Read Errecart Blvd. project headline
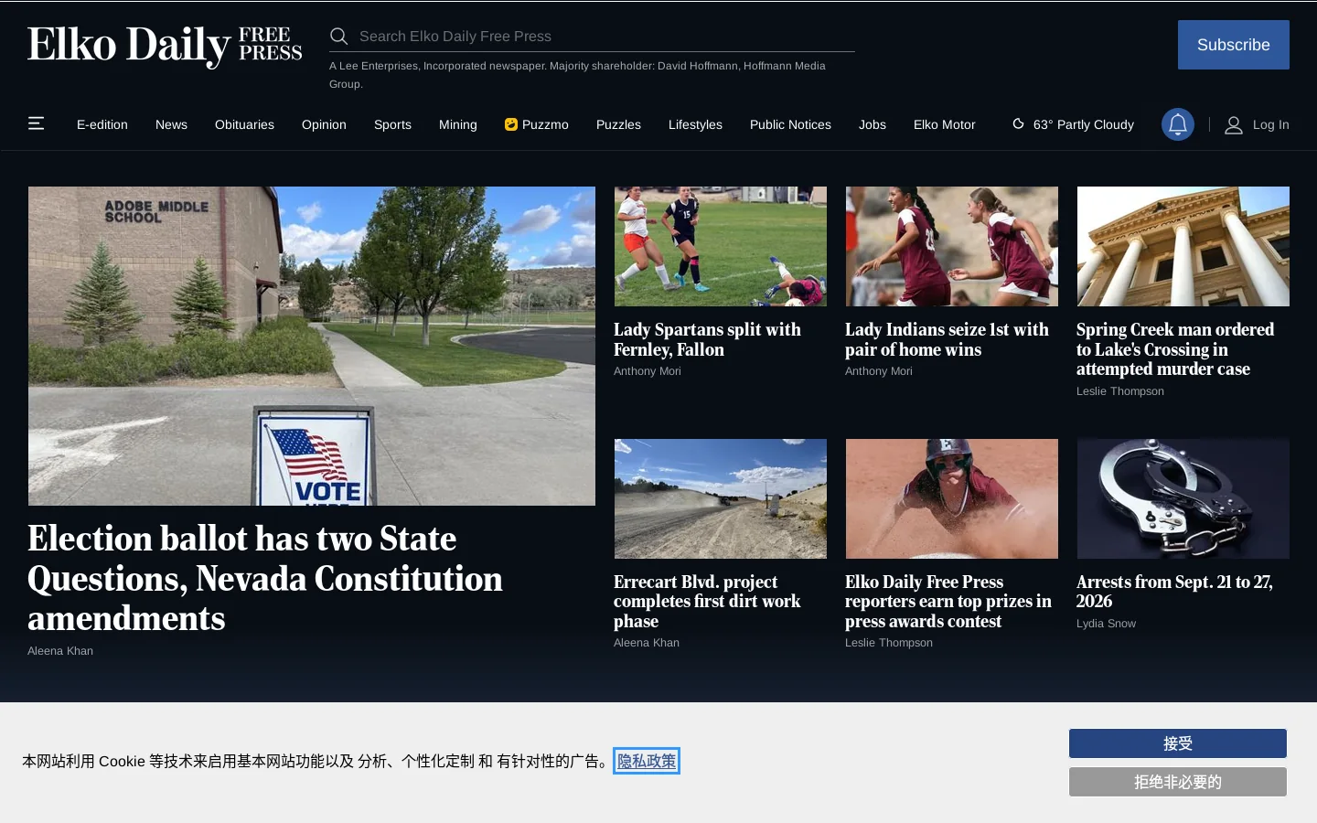Viewport: 1317px width, 823px height. pos(707,602)
